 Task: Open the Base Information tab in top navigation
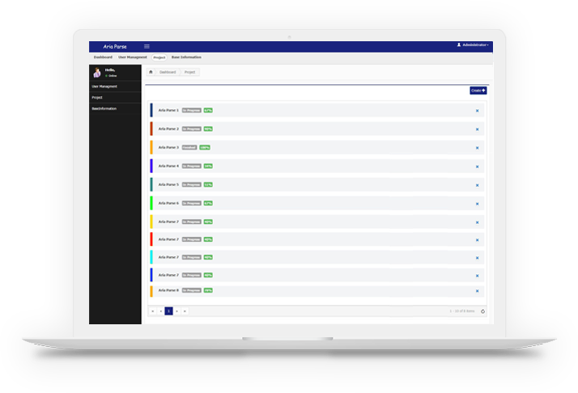tap(186, 57)
